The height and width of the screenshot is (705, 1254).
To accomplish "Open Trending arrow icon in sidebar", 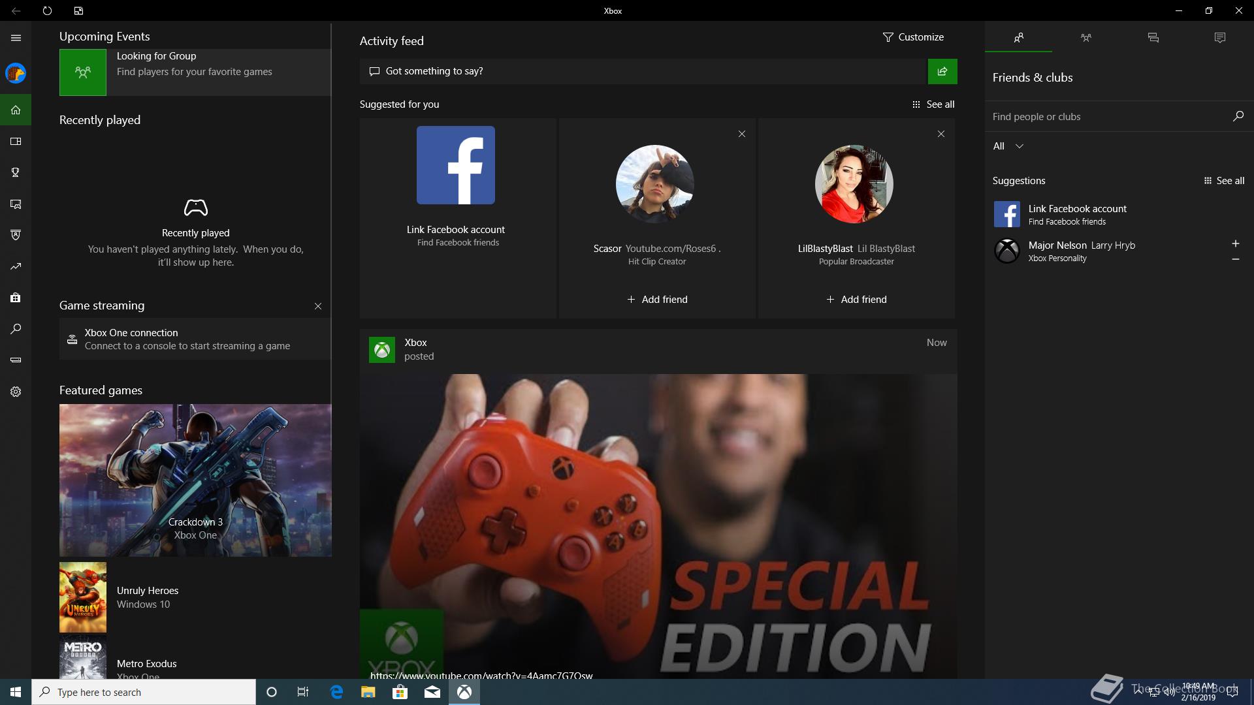I will 16,266.
